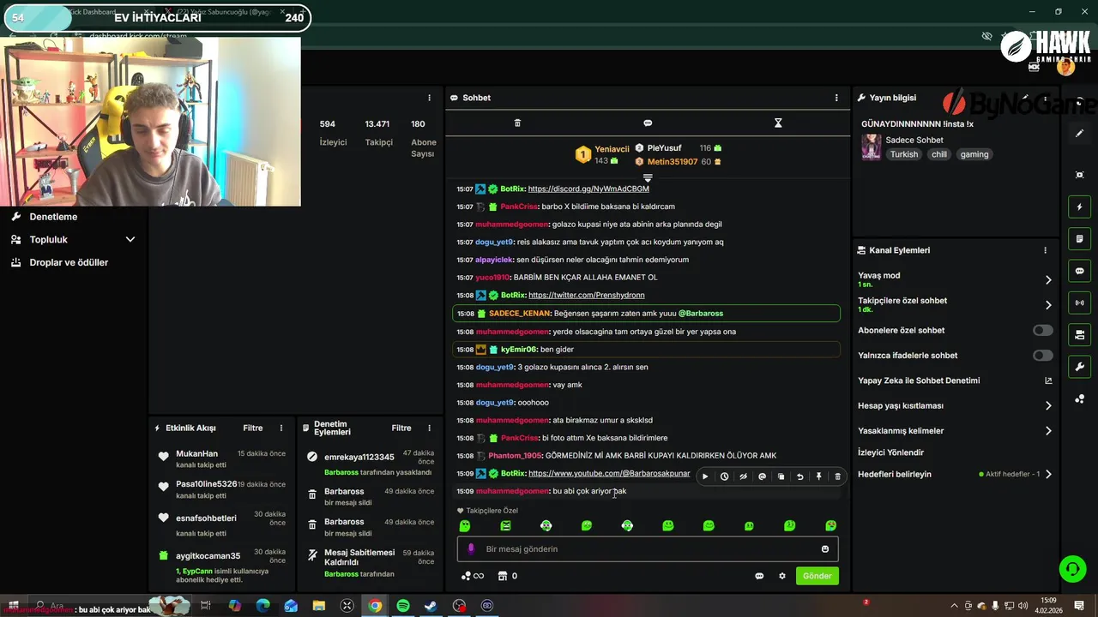
Task: Click the @ mention icon in message toolbar
Action: coord(762,476)
